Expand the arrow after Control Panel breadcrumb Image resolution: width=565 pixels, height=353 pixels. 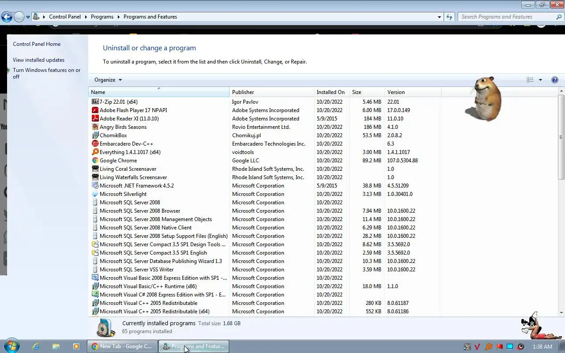click(x=86, y=17)
